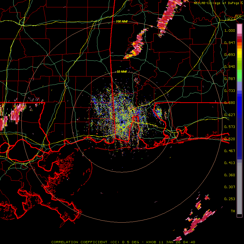244x244 pixels.
Task: Click the (CC) legend header label
Action: point(232,19)
